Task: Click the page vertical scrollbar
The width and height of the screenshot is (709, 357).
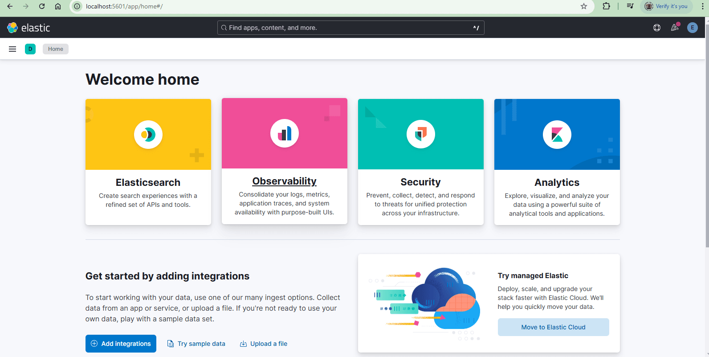Action: [x=707, y=136]
